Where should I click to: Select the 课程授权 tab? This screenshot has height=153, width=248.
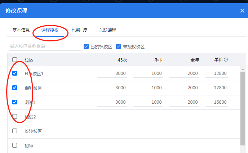tap(50, 30)
